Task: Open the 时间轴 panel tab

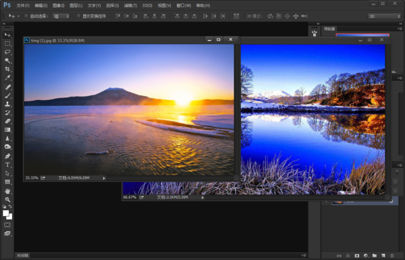Action: coord(23,255)
